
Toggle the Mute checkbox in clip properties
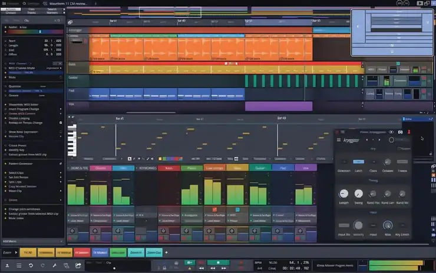(61, 77)
